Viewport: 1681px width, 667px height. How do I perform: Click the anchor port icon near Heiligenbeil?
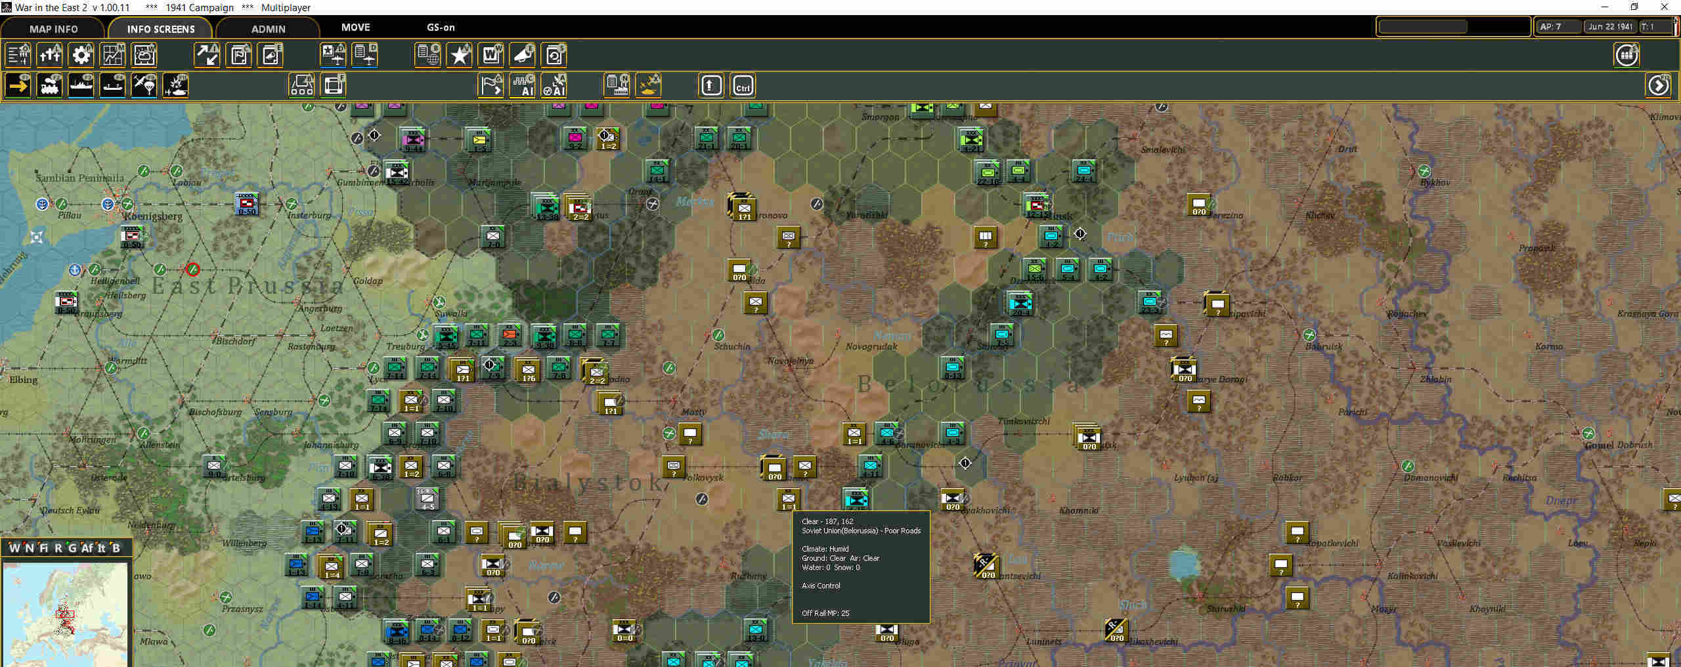pyautogui.click(x=75, y=270)
